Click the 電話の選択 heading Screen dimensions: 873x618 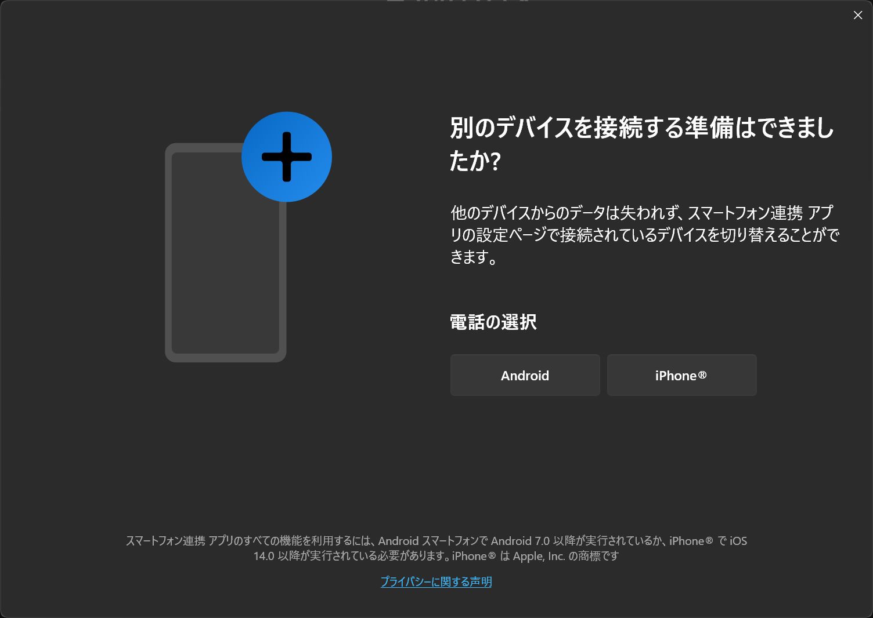(493, 322)
